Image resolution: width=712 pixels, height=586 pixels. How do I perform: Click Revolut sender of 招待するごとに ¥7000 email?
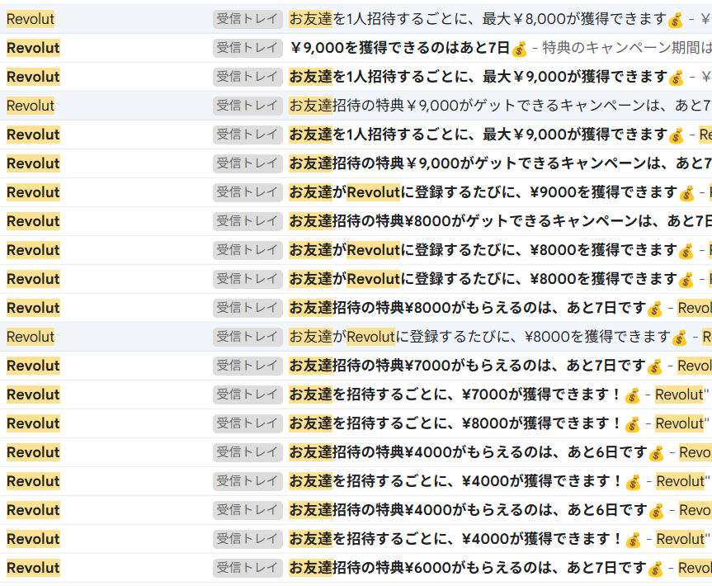tap(33, 395)
